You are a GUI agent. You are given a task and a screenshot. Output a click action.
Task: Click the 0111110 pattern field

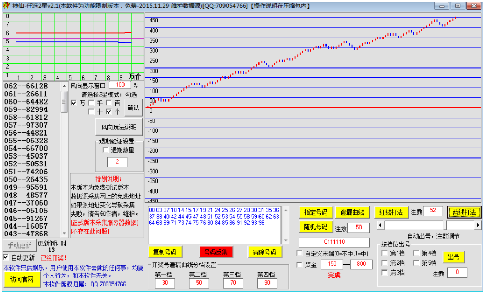334,242
